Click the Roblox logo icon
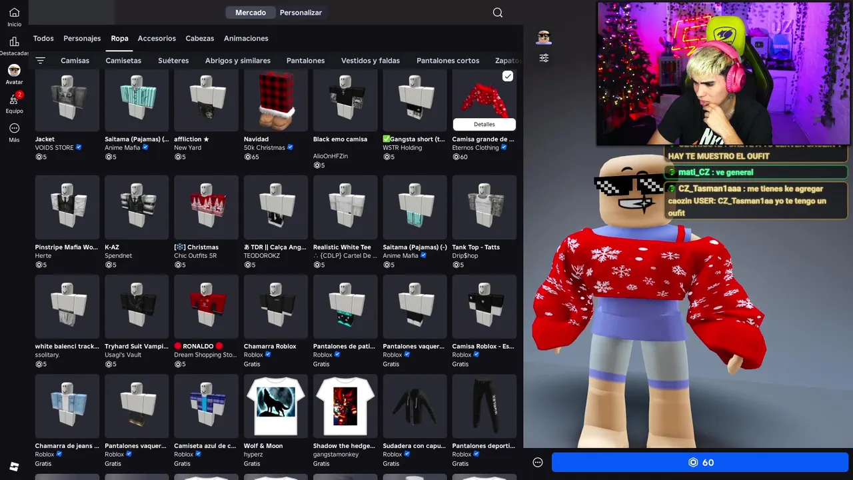The height and width of the screenshot is (480, 853). 14,465
